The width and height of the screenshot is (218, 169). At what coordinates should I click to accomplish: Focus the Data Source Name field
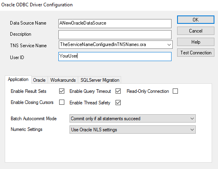point(115,23)
